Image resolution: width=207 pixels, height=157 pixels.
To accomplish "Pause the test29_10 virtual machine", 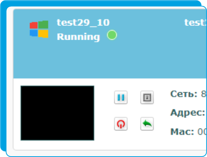I will (121, 97).
